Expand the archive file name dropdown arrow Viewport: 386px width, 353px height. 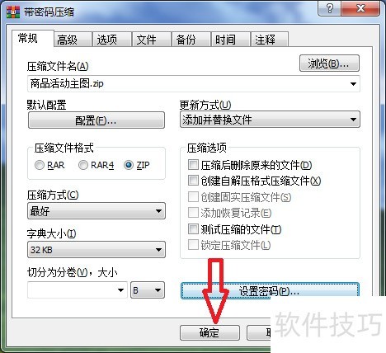[x=353, y=84]
